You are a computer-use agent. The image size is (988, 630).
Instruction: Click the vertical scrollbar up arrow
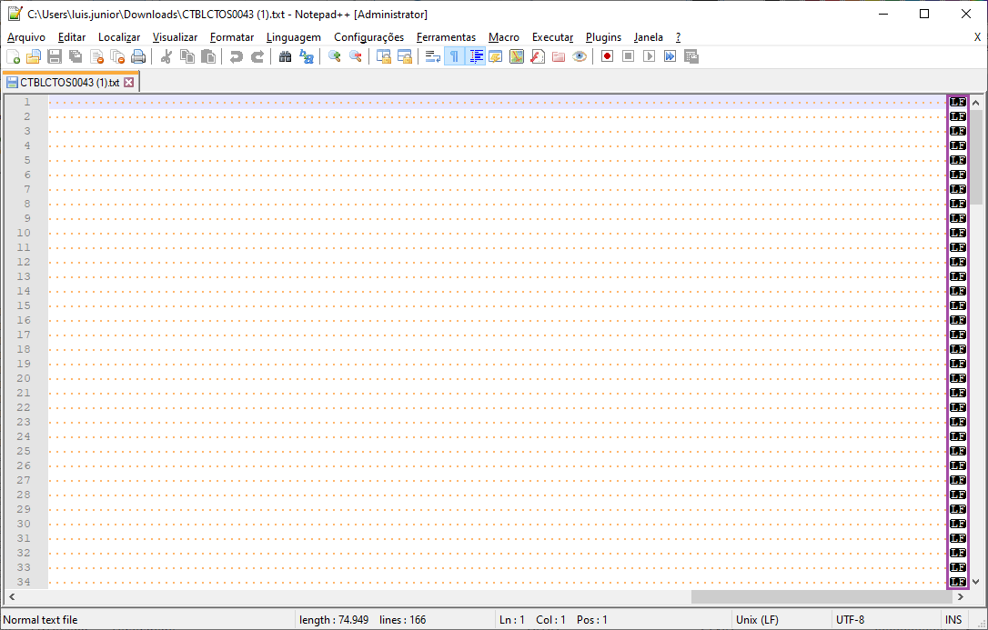[976, 103]
